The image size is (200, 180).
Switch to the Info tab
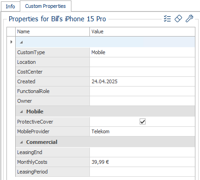pos(10,6)
